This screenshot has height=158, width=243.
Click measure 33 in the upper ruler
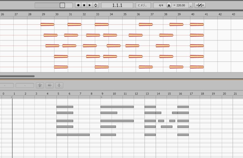click(x=97, y=14)
